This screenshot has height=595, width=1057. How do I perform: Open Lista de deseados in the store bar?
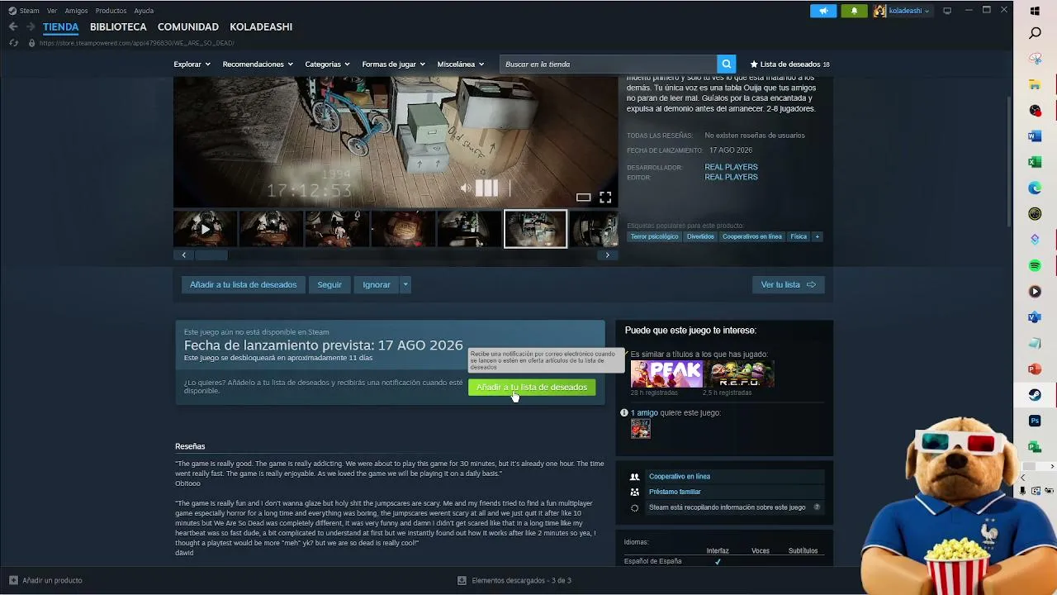pyautogui.click(x=789, y=64)
